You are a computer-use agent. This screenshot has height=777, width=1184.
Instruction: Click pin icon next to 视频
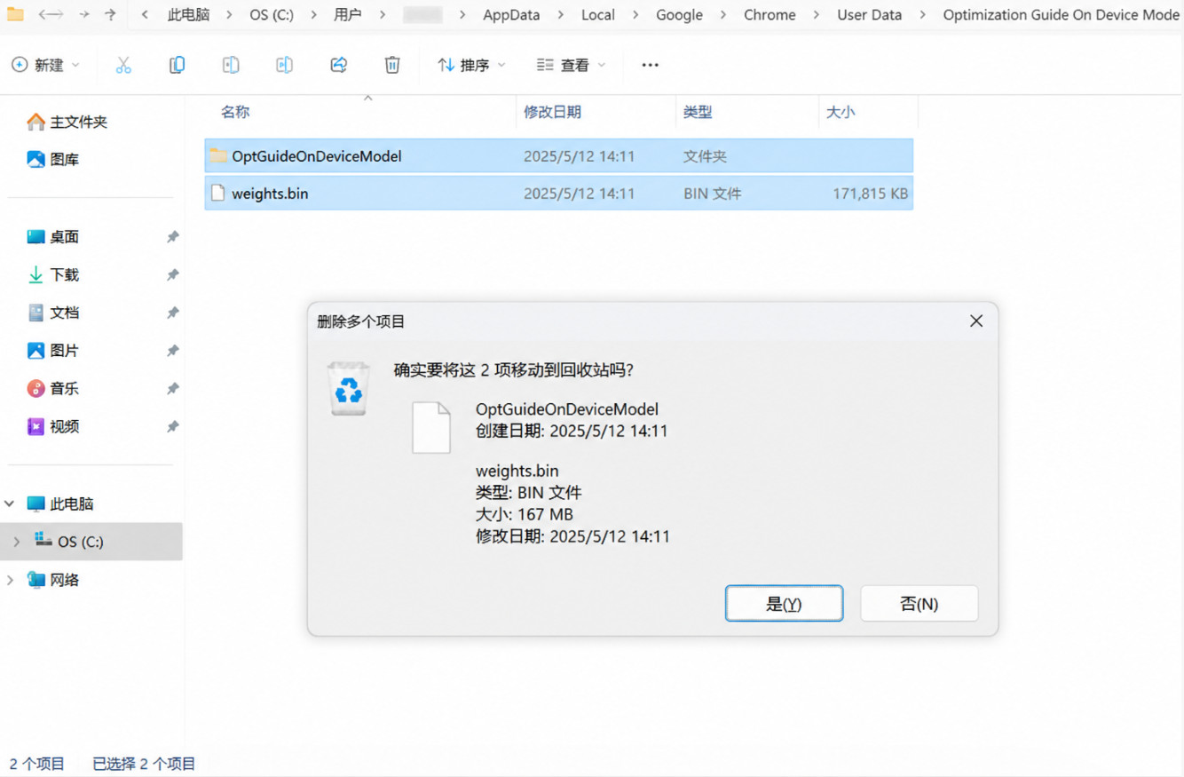click(172, 427)
